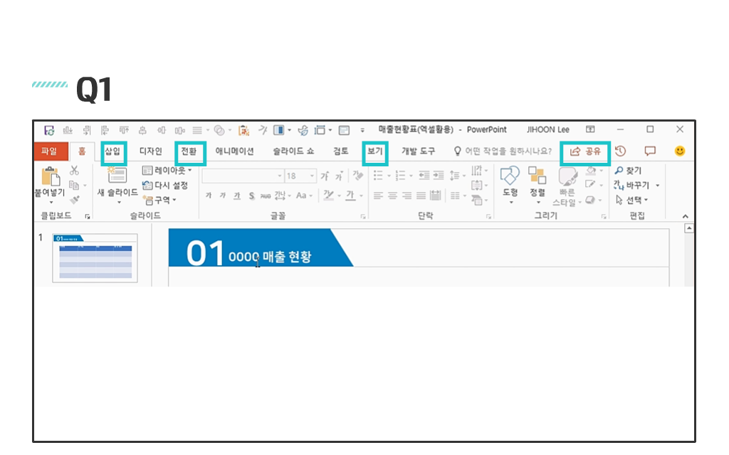Toggle distributed text alignment
Image resolution: width=729 pixels, height=455 pixels.
[436, 196]
